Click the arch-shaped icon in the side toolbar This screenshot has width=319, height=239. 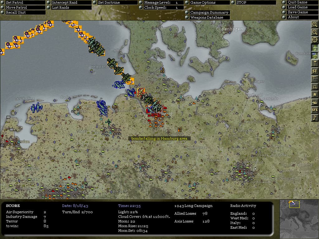(x=315, y=87)
